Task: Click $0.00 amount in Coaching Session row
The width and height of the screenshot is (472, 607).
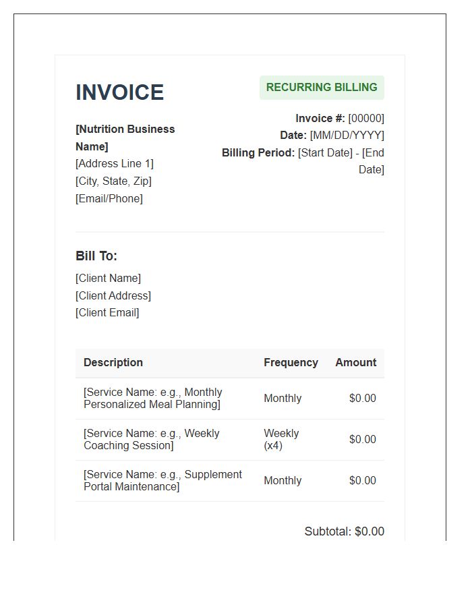Action: [x=363, y=439]
